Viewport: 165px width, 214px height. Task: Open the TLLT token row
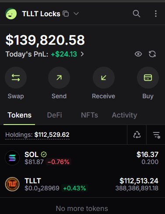[82, 184]
